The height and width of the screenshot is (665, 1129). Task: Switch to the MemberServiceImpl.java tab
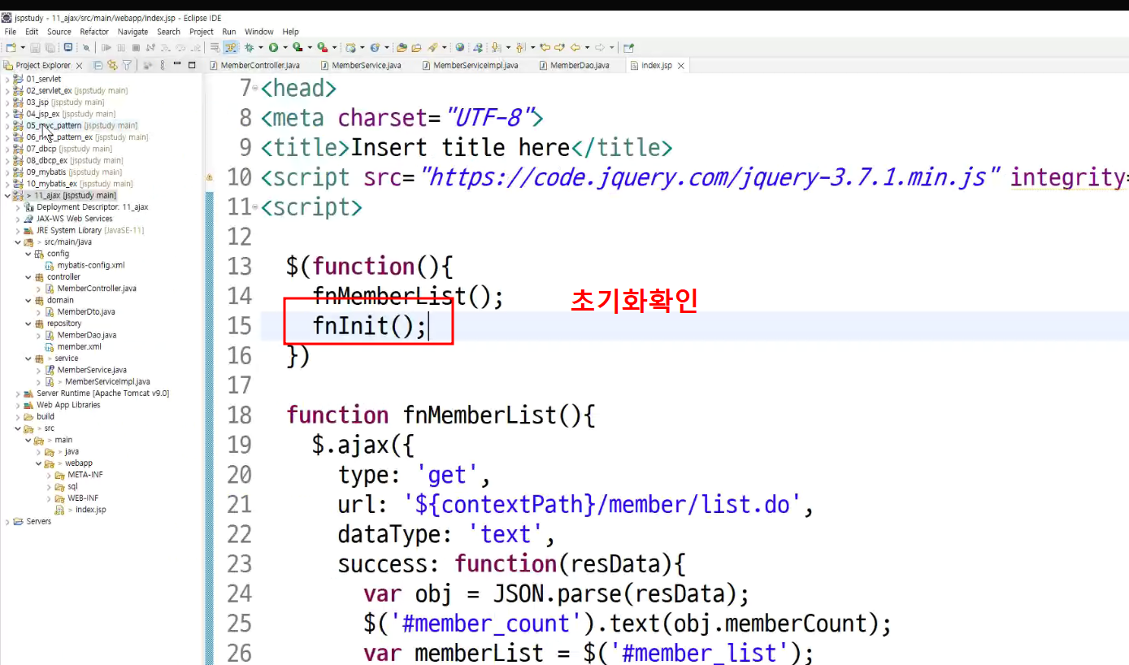tap(470, 66)
